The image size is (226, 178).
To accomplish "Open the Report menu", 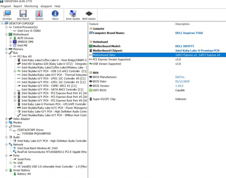I will coord(18,6).
